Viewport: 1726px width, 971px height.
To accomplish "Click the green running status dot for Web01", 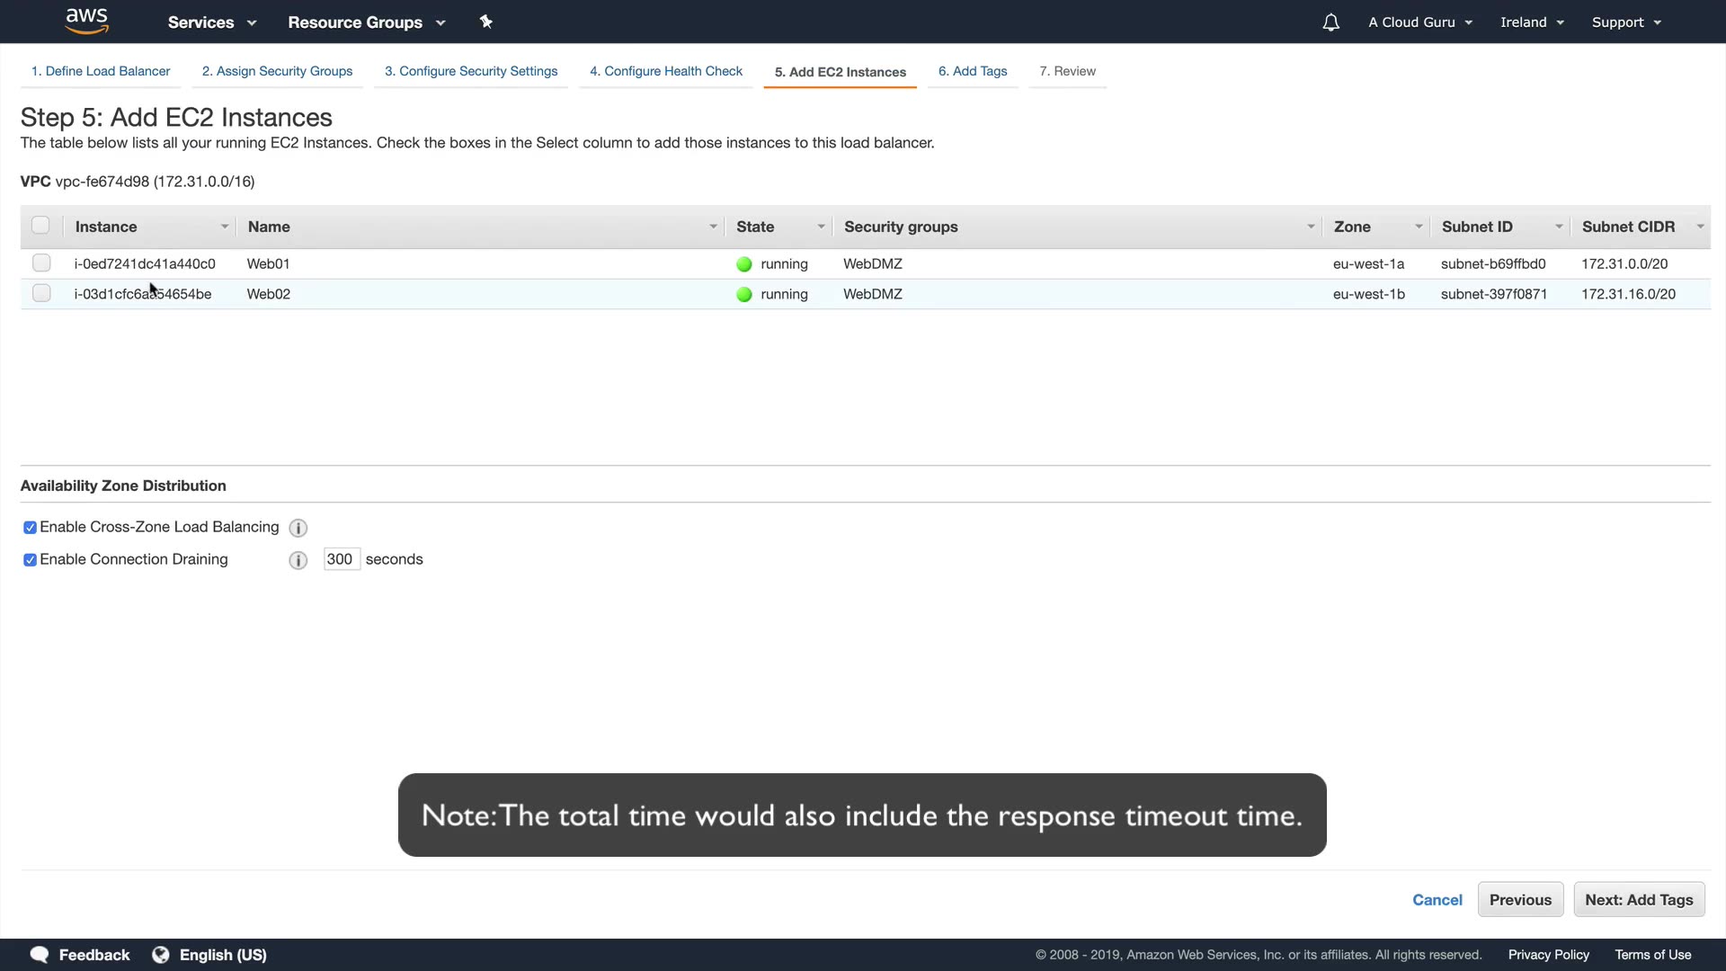I will [744, 264].
